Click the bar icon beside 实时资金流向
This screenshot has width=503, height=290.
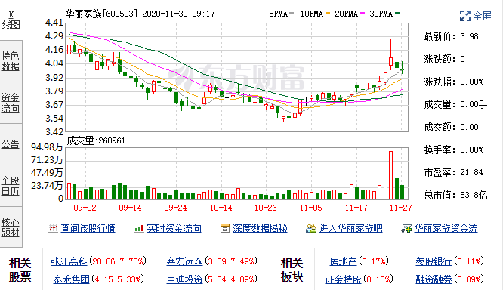click(138, 228)
